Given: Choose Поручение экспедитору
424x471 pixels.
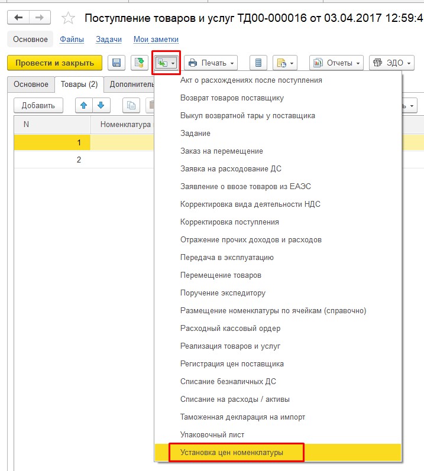Looking at the screenshot, I should point(278,293).
